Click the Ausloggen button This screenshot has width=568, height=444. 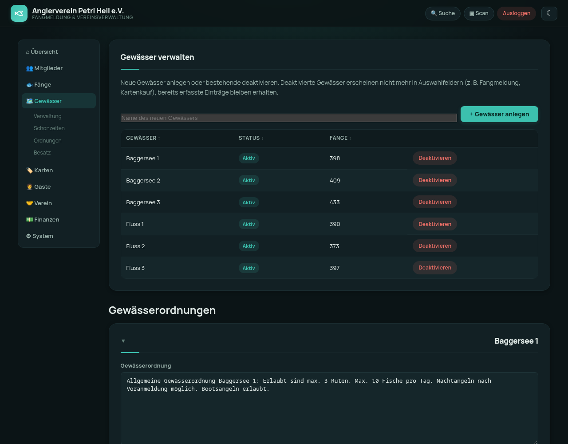tap(517, 13)
